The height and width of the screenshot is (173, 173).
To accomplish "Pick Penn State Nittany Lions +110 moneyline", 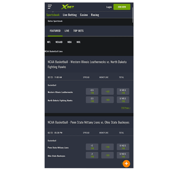I will 108,147.
